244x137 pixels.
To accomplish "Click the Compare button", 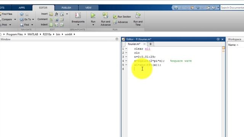I will point(6,19).
